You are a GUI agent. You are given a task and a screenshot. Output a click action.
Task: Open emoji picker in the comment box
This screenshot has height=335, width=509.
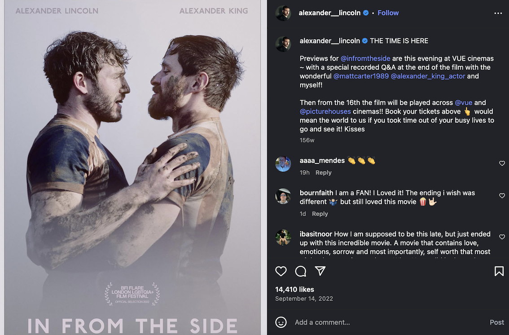click(281, 322)
